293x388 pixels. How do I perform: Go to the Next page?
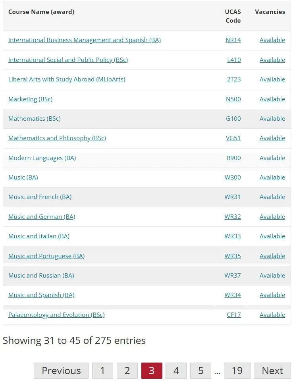click(272, 371)
